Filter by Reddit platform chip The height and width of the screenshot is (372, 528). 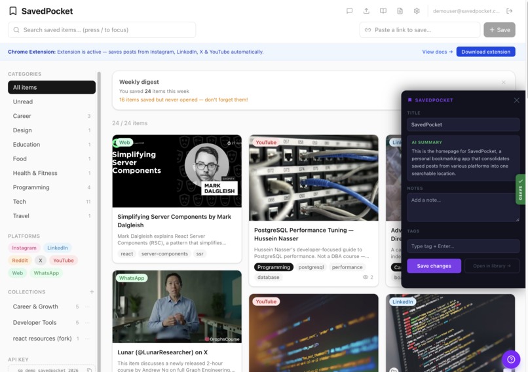(20, 260)
